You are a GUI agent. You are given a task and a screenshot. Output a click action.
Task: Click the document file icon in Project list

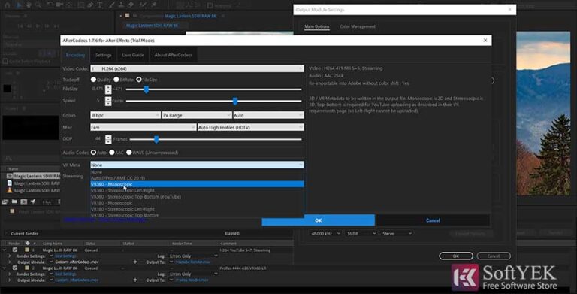click(x=10, y=183)
